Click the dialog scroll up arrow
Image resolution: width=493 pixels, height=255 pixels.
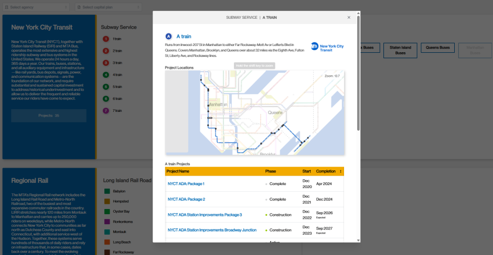click(x=358, y=13)
